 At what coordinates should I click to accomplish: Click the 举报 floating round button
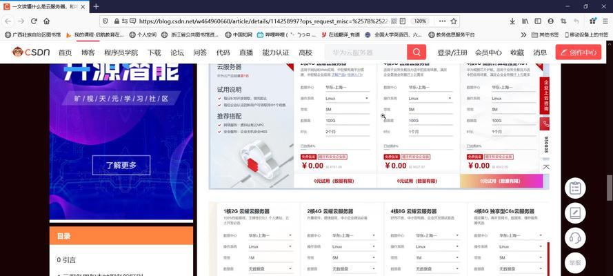tap(575, 263)
